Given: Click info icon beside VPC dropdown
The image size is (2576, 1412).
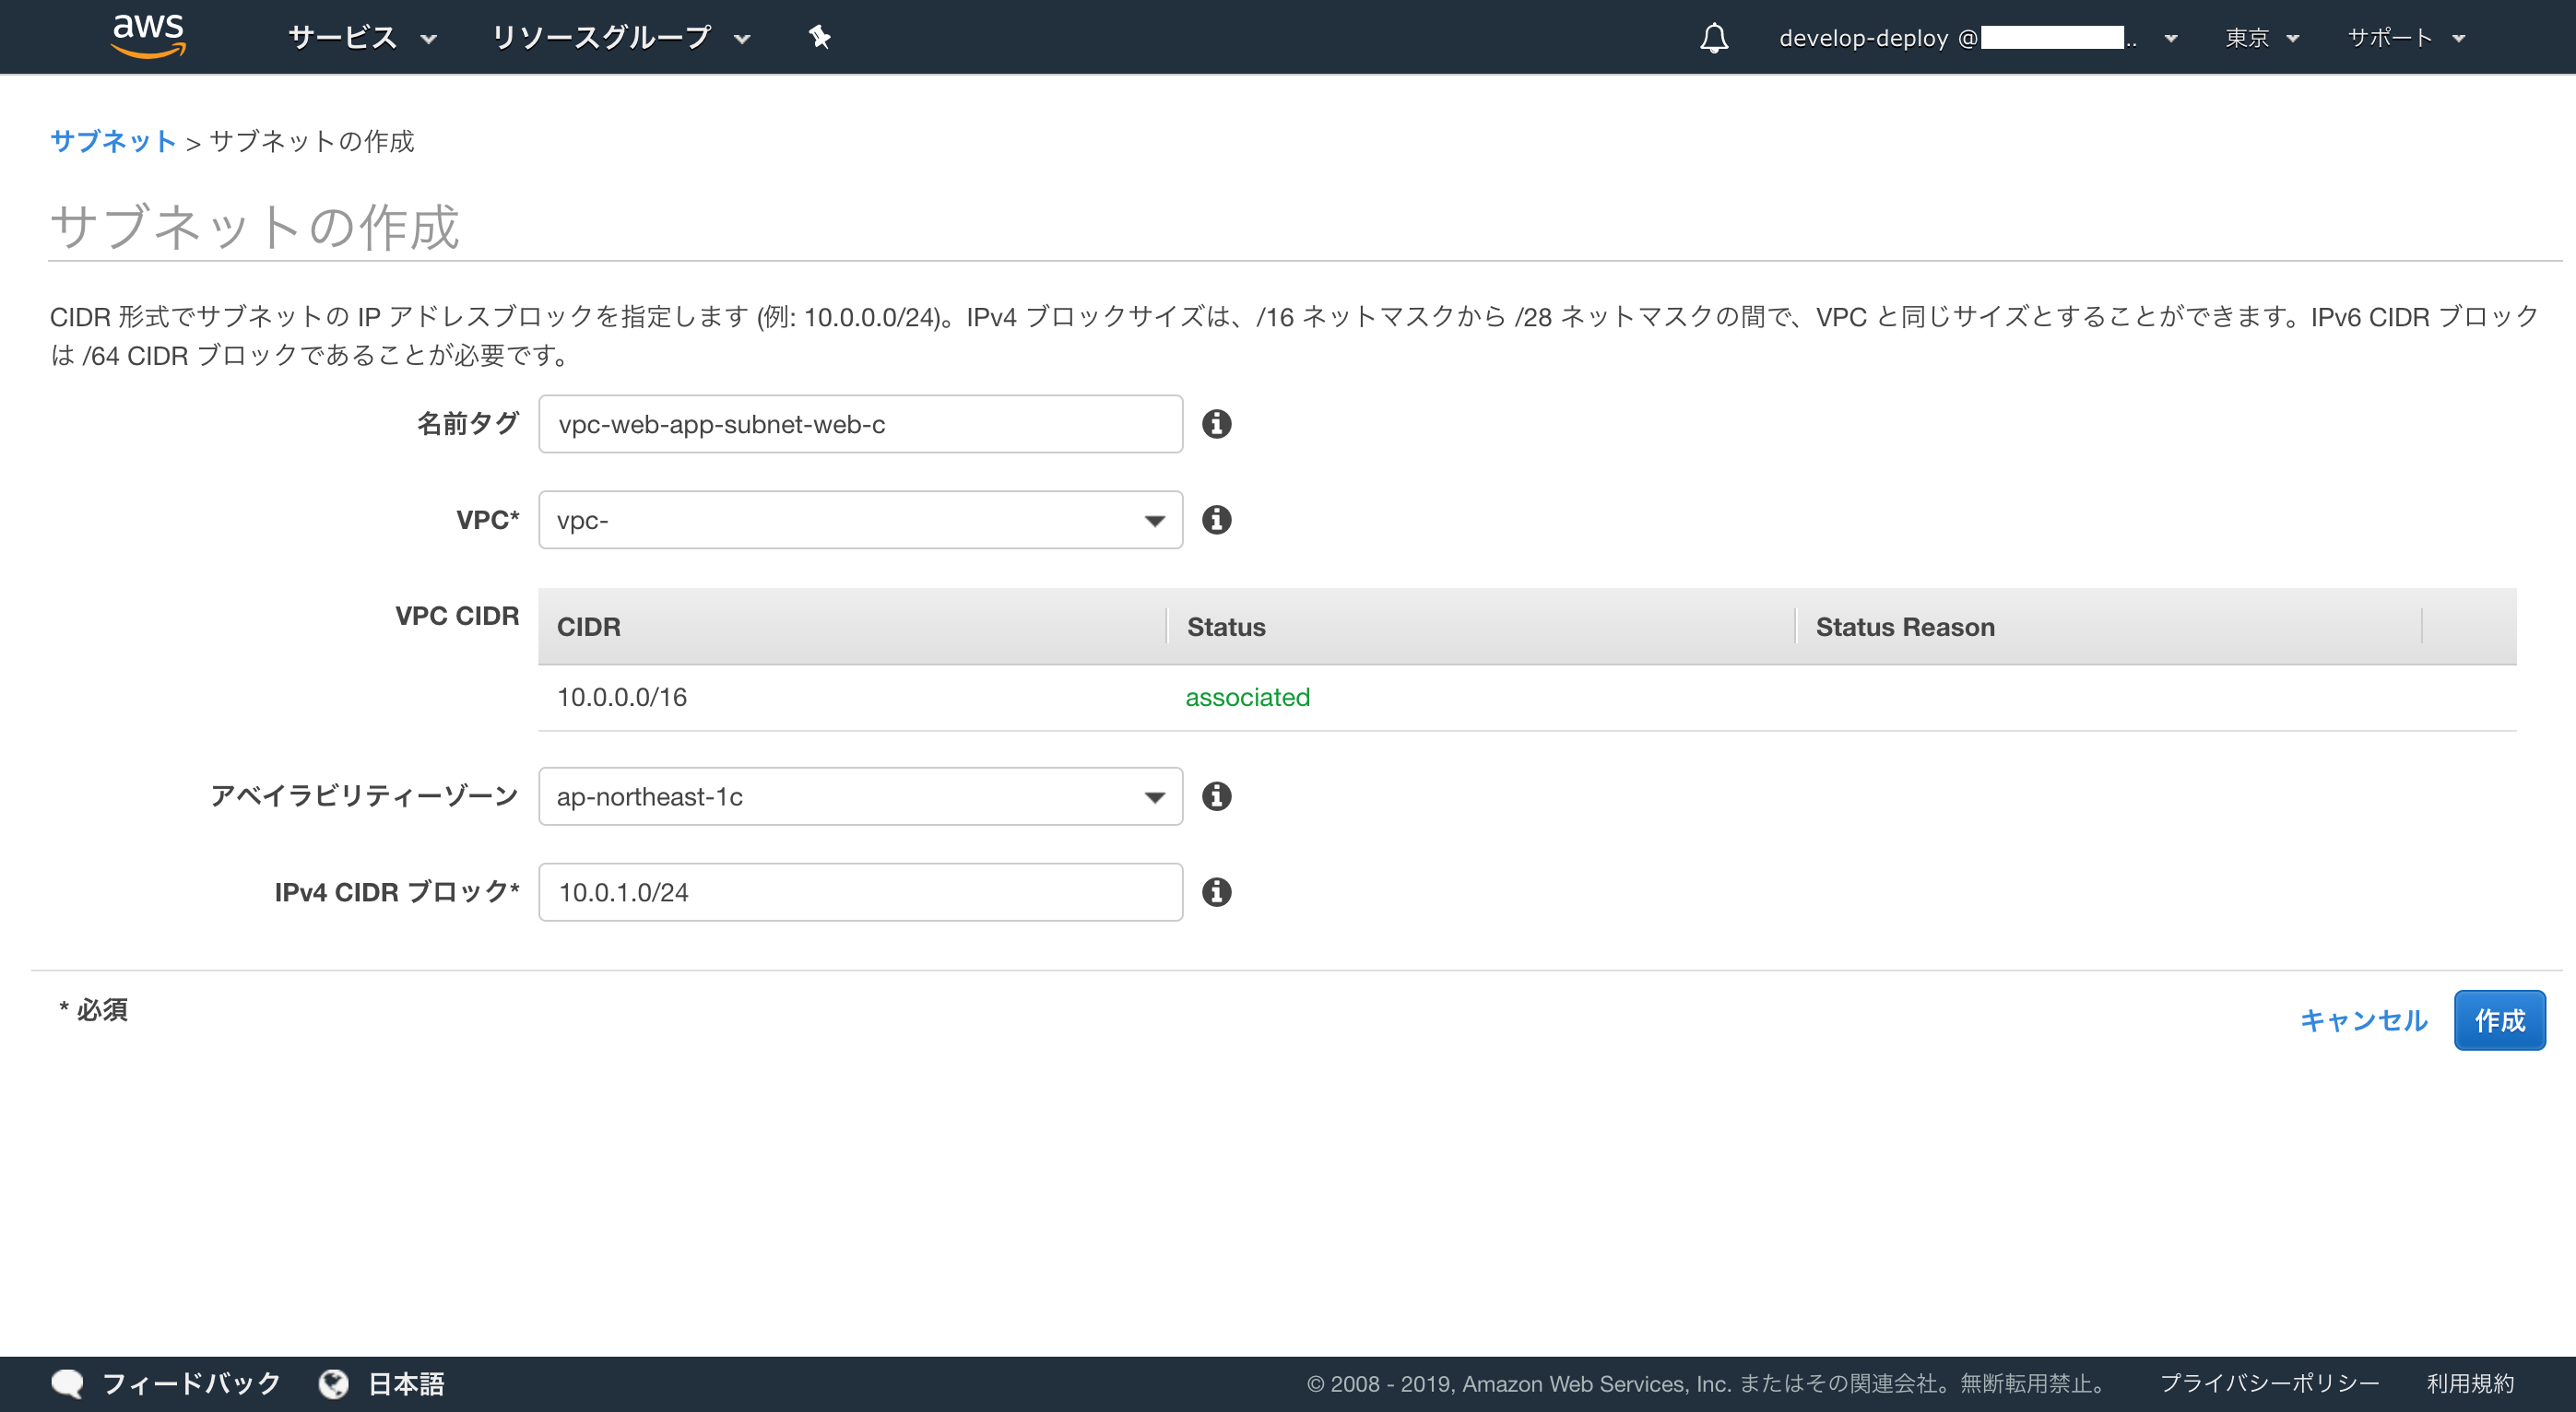Looking at the screenshot, I should 1216,520.
